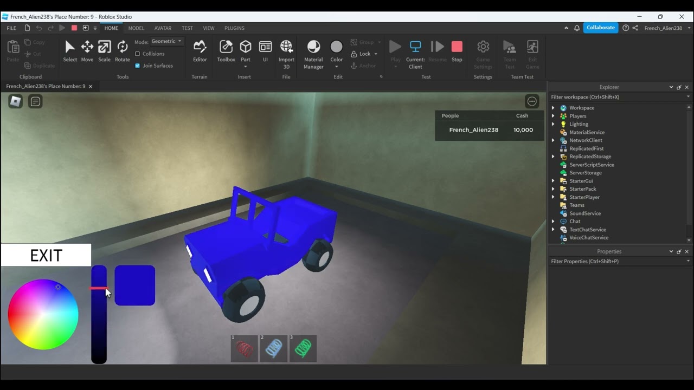
Task: Click French_Alien238 in the leaderboard
Action: pyautogui.click(x=473, y=130)
